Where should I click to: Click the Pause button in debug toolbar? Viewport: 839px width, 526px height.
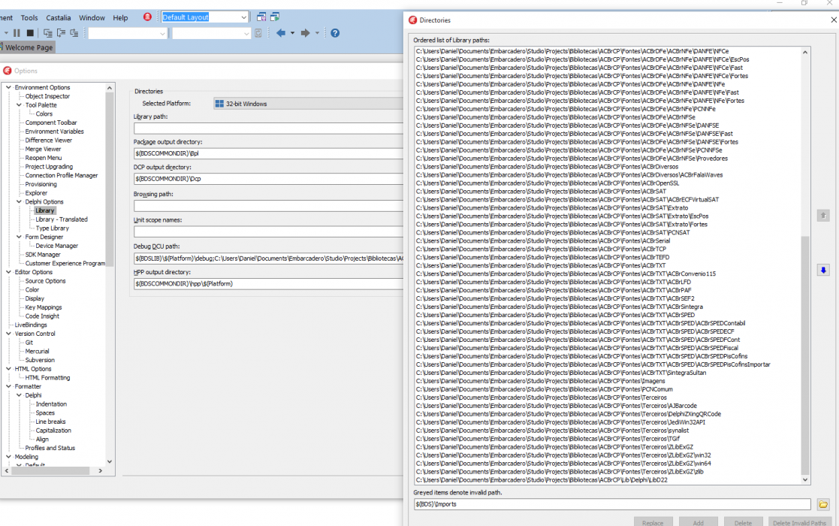point(17,33)
